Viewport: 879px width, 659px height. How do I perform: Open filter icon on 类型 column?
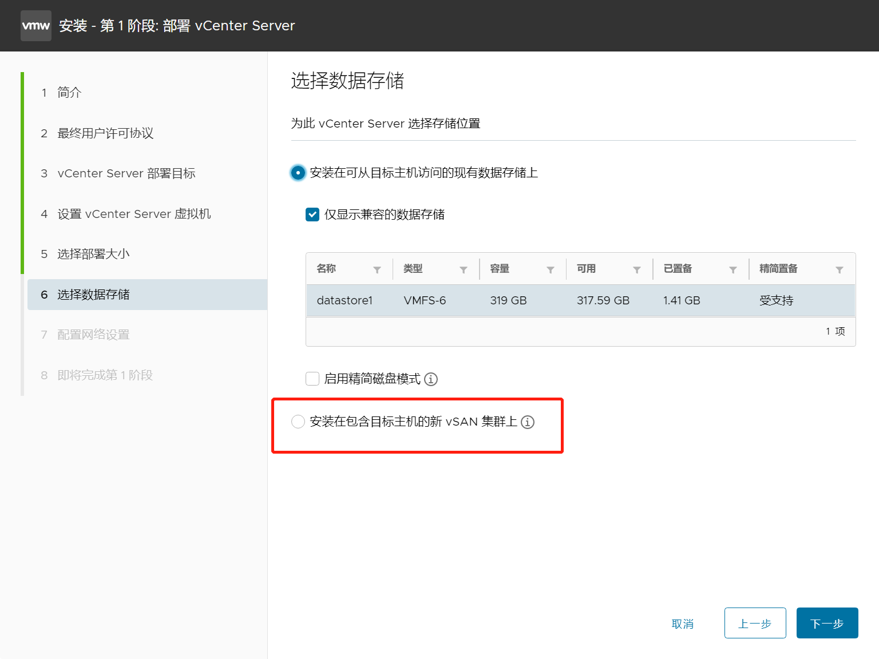[x=464, y=269]
